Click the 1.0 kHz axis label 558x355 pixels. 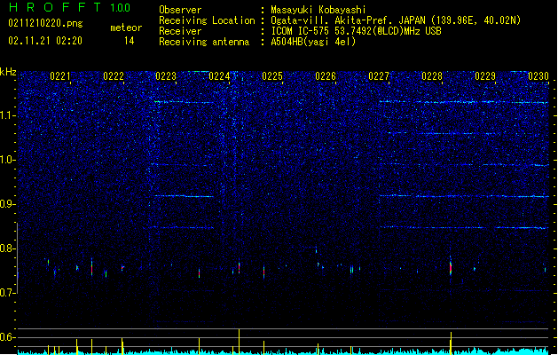pyautogui.click(x=8, y=160)
